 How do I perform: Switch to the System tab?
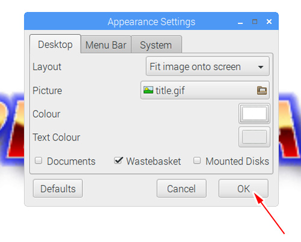click(157, 44)
